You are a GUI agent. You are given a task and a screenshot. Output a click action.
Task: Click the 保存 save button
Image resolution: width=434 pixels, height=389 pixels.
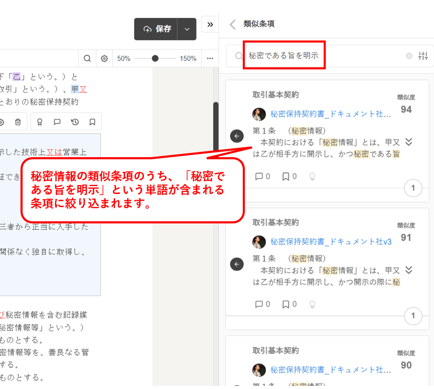156,29
